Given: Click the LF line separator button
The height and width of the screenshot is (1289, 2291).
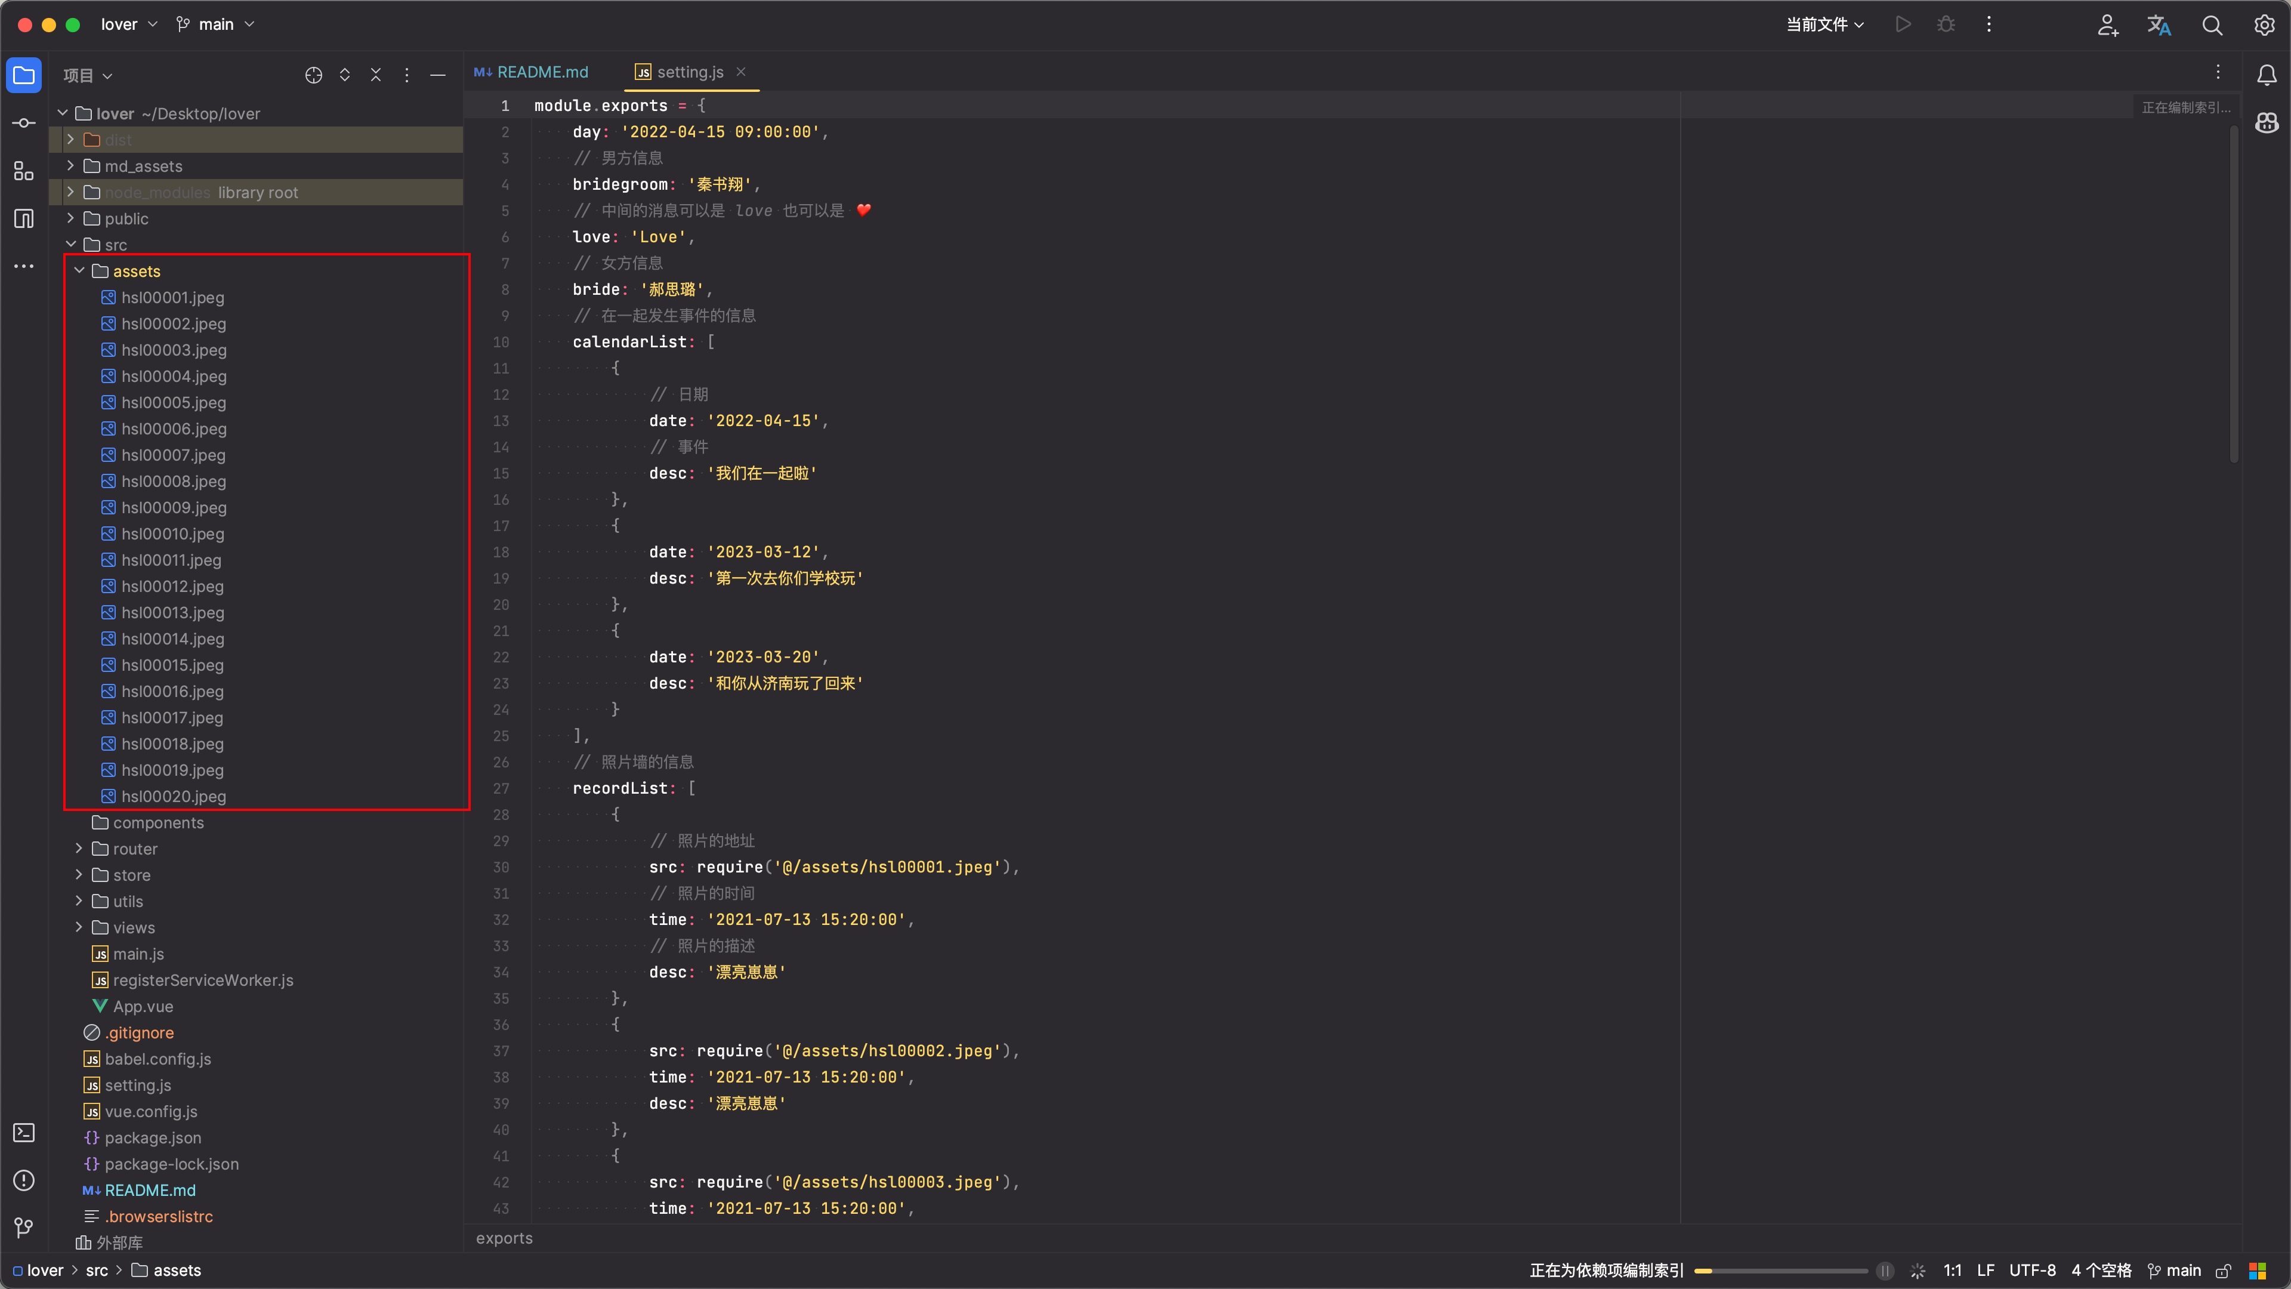Looking at the screenshot, I should [x=1985, y=1271].
